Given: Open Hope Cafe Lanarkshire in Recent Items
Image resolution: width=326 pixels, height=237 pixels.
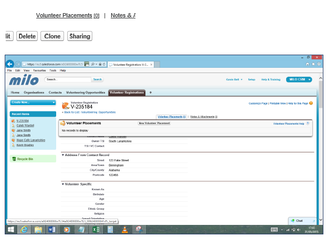Looking at the screenshot, I should point(31,140).
